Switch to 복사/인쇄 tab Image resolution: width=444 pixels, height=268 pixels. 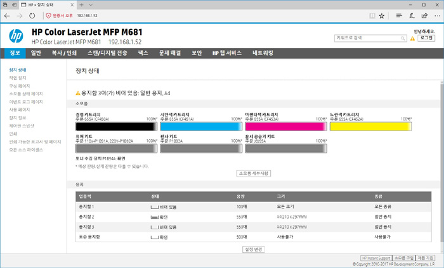[64, 53]
